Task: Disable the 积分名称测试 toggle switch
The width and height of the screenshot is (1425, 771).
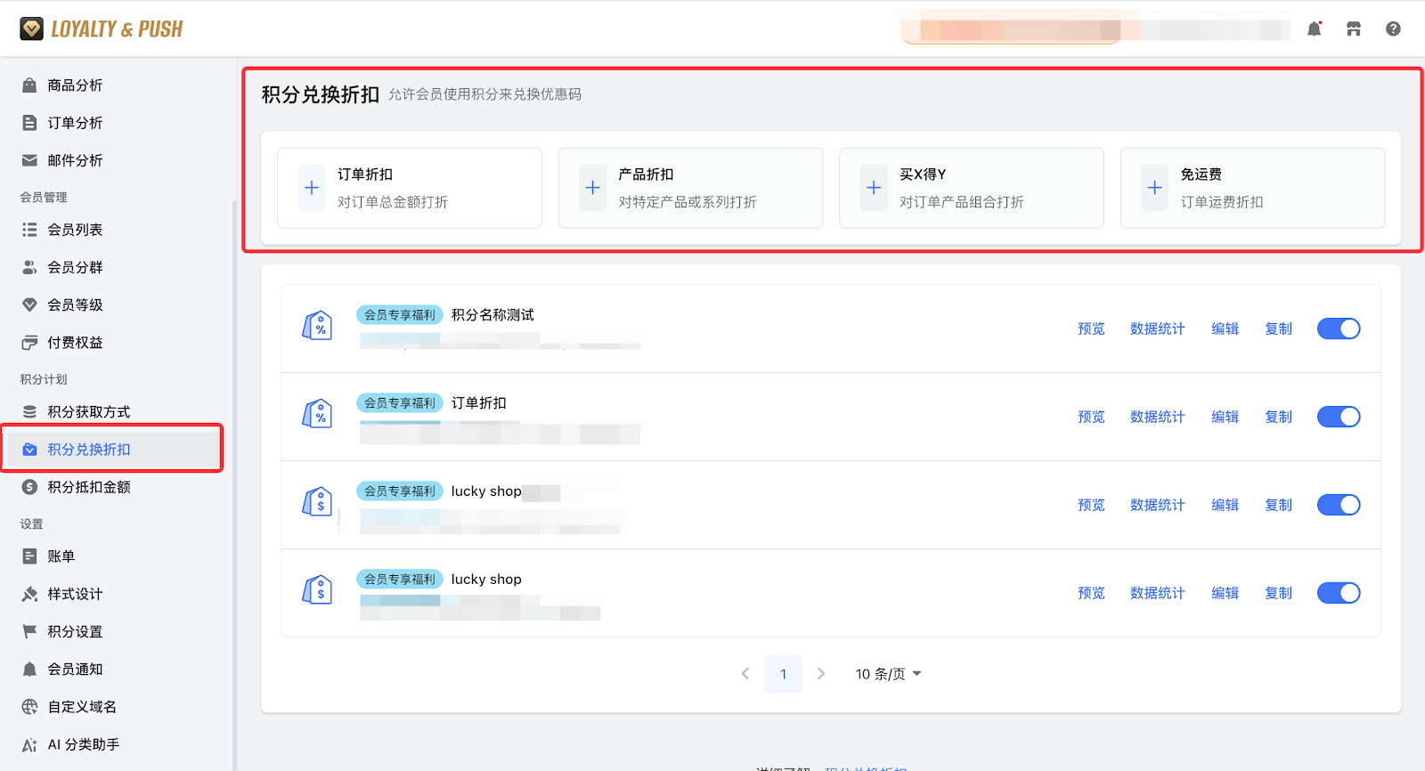Action: (1338, 329)
